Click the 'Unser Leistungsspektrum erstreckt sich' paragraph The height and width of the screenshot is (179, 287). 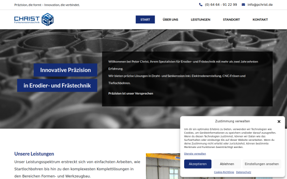click(x=77, y=169)
